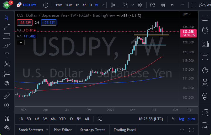This screenshot has width=211, height=135.
Task: Open the Trading Panel tab
Action: pyautogui.click(x=125, y=130)
